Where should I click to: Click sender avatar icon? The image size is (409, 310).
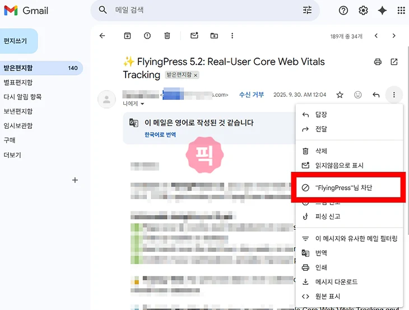pos(106,99)
